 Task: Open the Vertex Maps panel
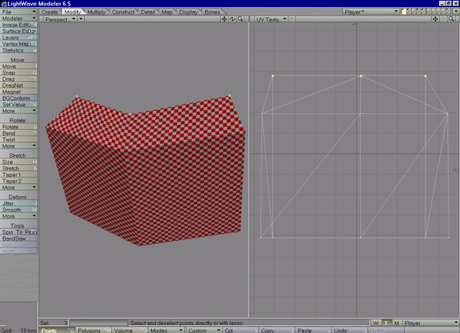(x=19, y=44)
